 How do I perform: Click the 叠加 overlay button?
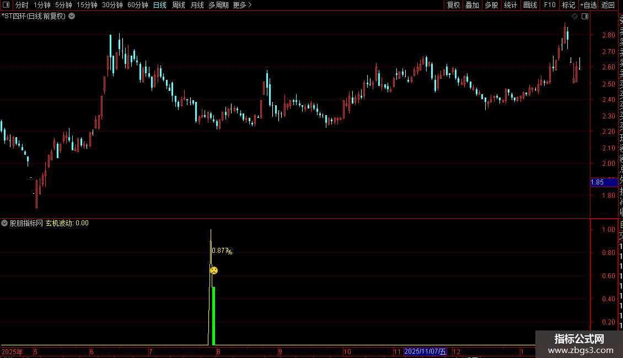[x=472, y=5]
